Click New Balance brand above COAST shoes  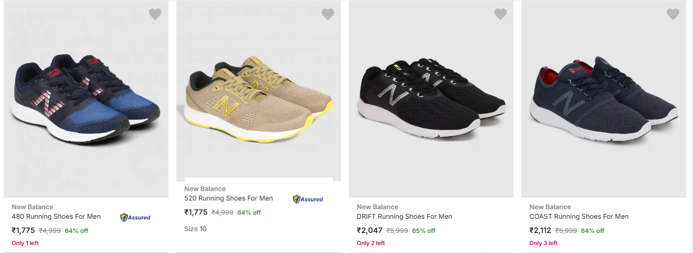click(x=550, y=207)
